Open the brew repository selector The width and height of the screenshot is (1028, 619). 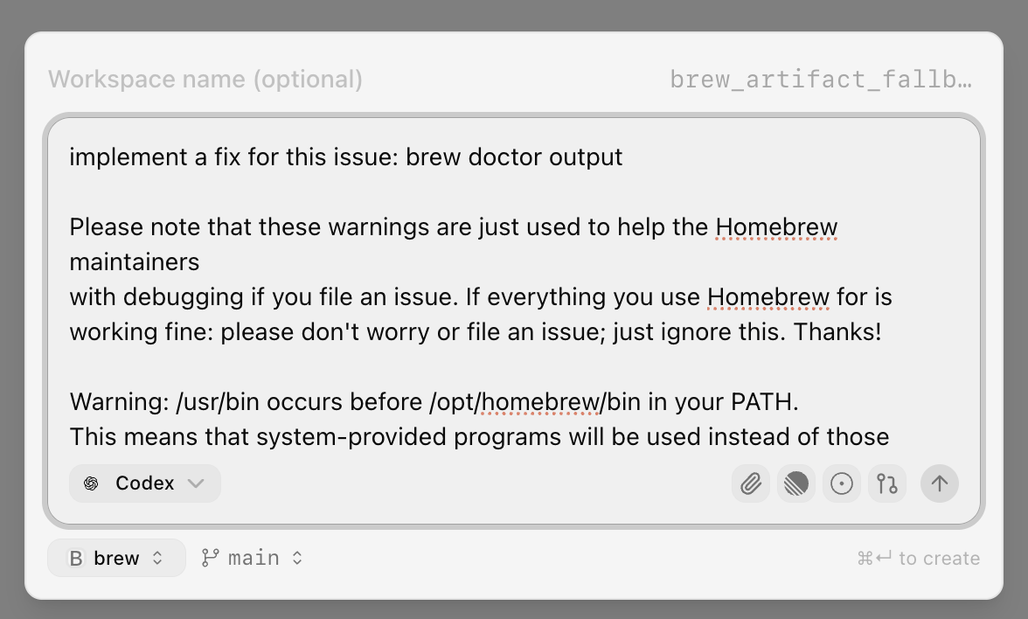(116, 558)
